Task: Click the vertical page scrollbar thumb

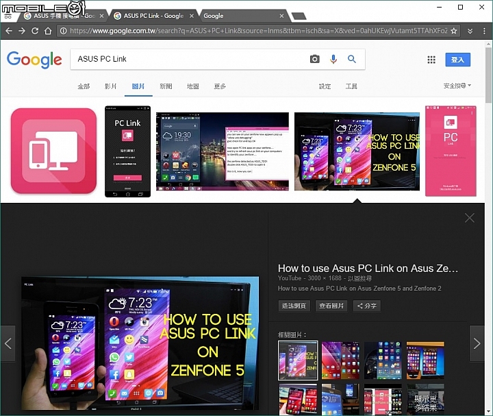Action: (x=488, y=75)
